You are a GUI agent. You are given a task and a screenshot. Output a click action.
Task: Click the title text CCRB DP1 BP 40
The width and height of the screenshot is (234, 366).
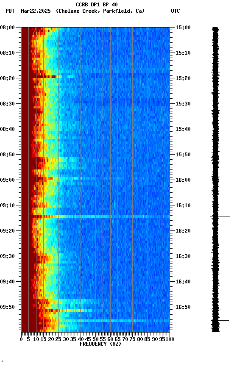[97, 5]
